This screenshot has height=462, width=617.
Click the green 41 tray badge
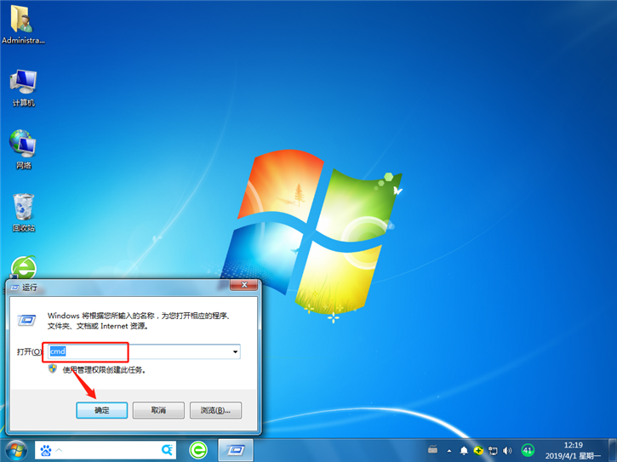(528, 450)
